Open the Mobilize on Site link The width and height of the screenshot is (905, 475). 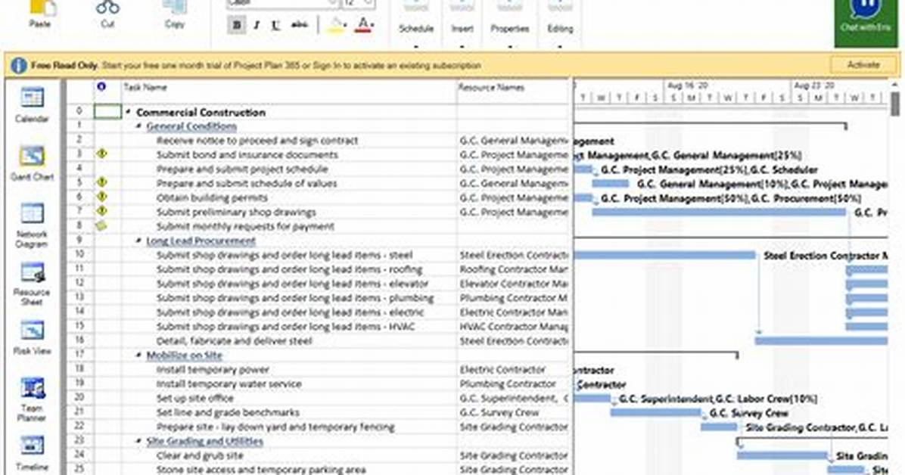184,355
